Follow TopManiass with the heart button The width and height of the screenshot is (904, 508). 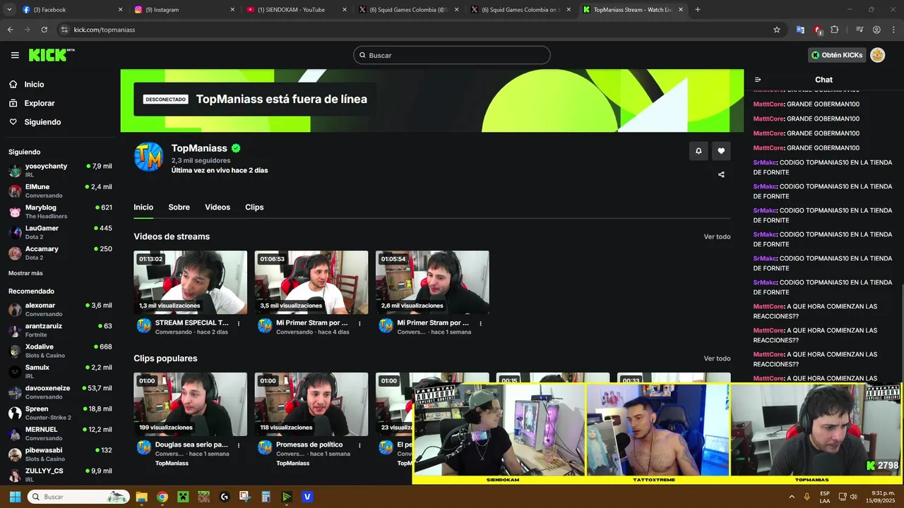(721, 150)
